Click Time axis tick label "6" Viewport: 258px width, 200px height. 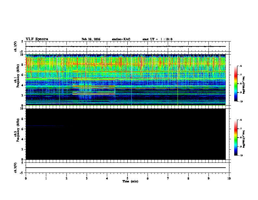pyautogui.click(x=148, y=178)
